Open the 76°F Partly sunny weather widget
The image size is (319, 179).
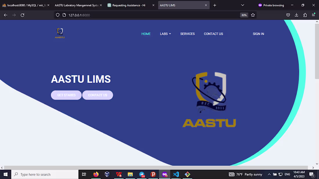coord(246,174)
